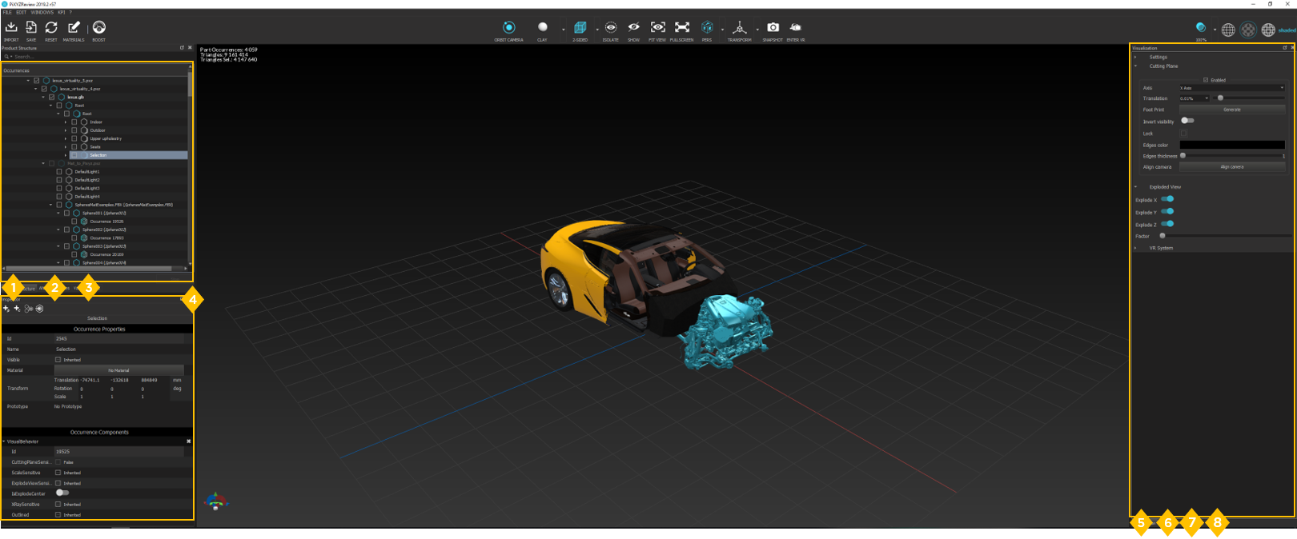
Task: Activate the Orbit Camera tool
Action: click(x=509, y=27)
